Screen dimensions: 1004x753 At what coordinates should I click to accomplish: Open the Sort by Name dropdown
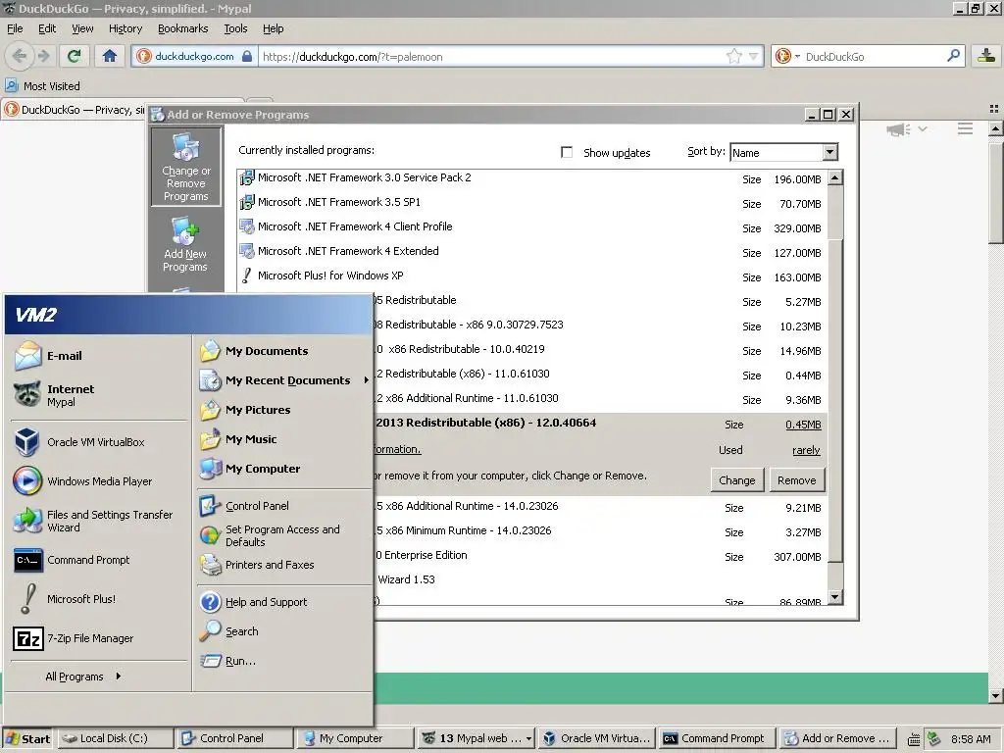click(829, 152)
